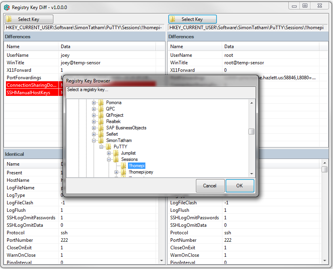The height and width of the screenshot is (269, 333).
Task: Click the Registry Key Diff app icon
Action: point(7,7)
